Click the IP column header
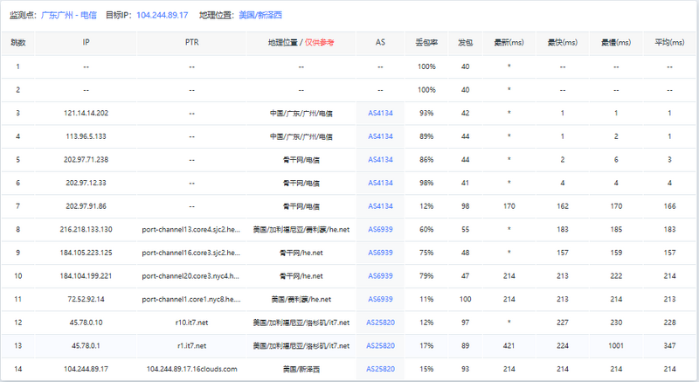699x382 pixels. [x=86, y=42]
